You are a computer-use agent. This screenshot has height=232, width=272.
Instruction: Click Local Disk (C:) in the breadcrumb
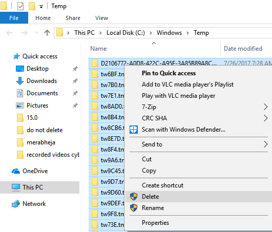125,33
